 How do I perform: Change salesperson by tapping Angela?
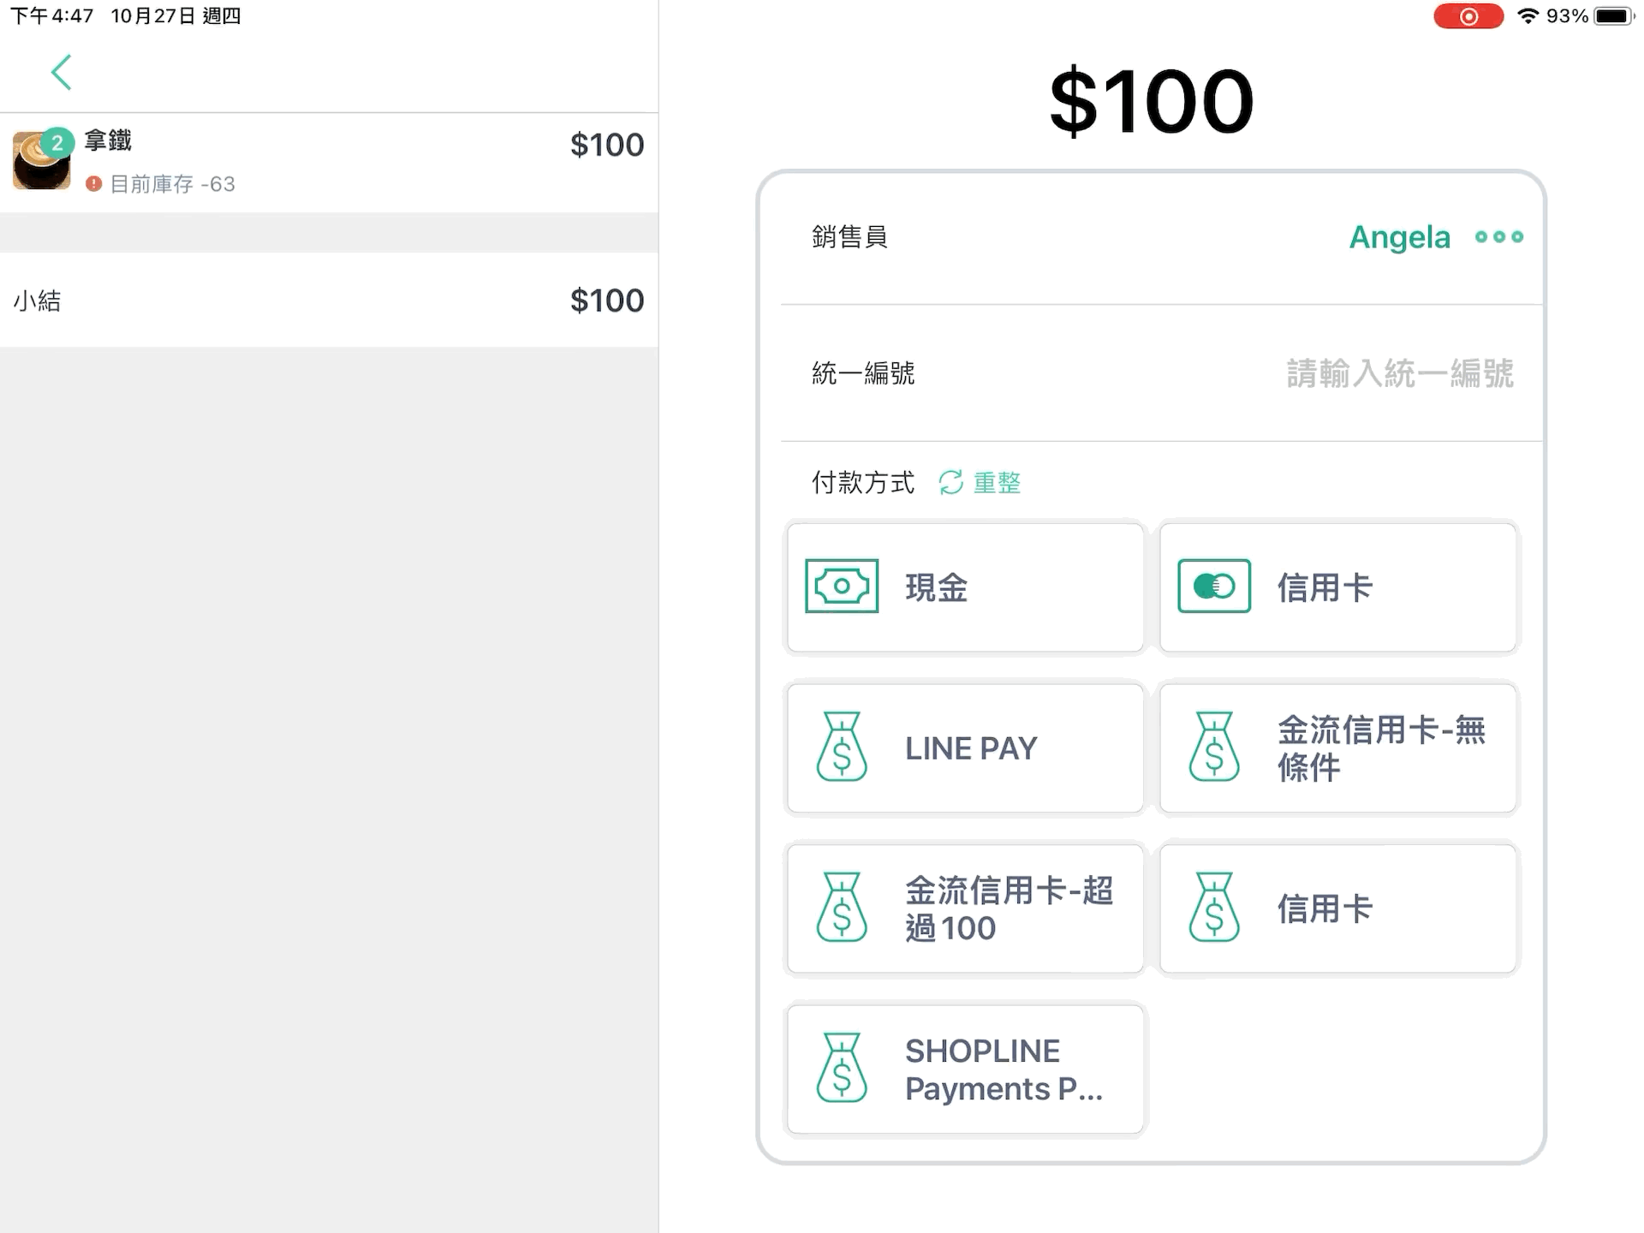pyautogui.click(x=1400, y=237)
